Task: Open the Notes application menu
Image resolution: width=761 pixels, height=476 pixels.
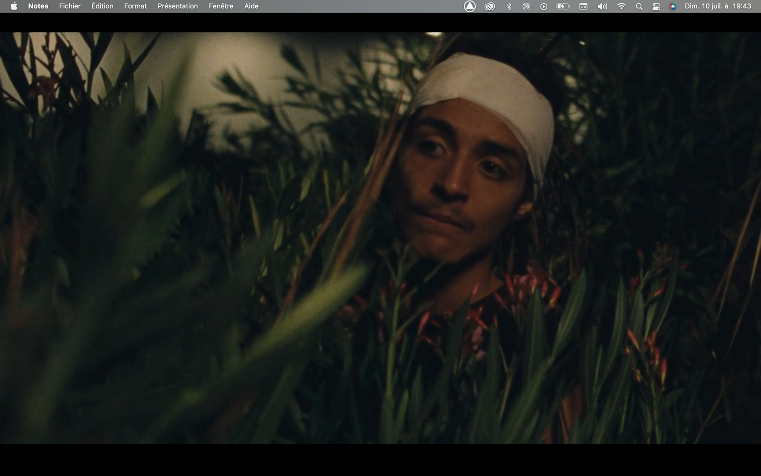Action: pos(38,6)
